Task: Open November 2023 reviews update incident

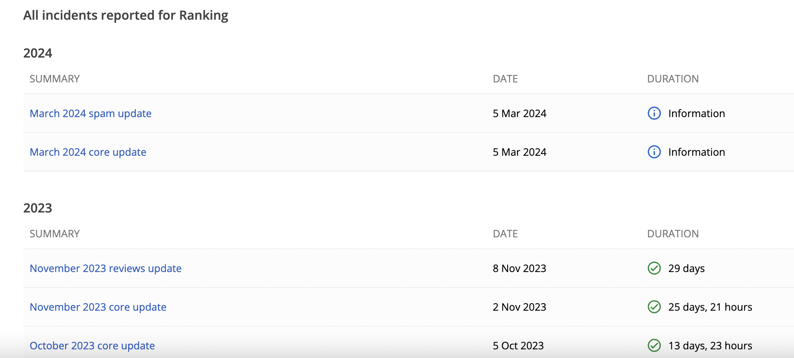Action: [x=105, y=268]
